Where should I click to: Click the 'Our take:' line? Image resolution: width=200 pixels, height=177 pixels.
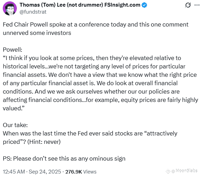(15, 125)
